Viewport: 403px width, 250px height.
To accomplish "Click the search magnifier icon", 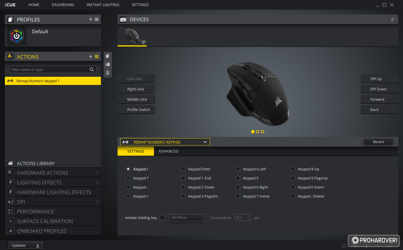I will pyautogui.click(x=92, y=70).
